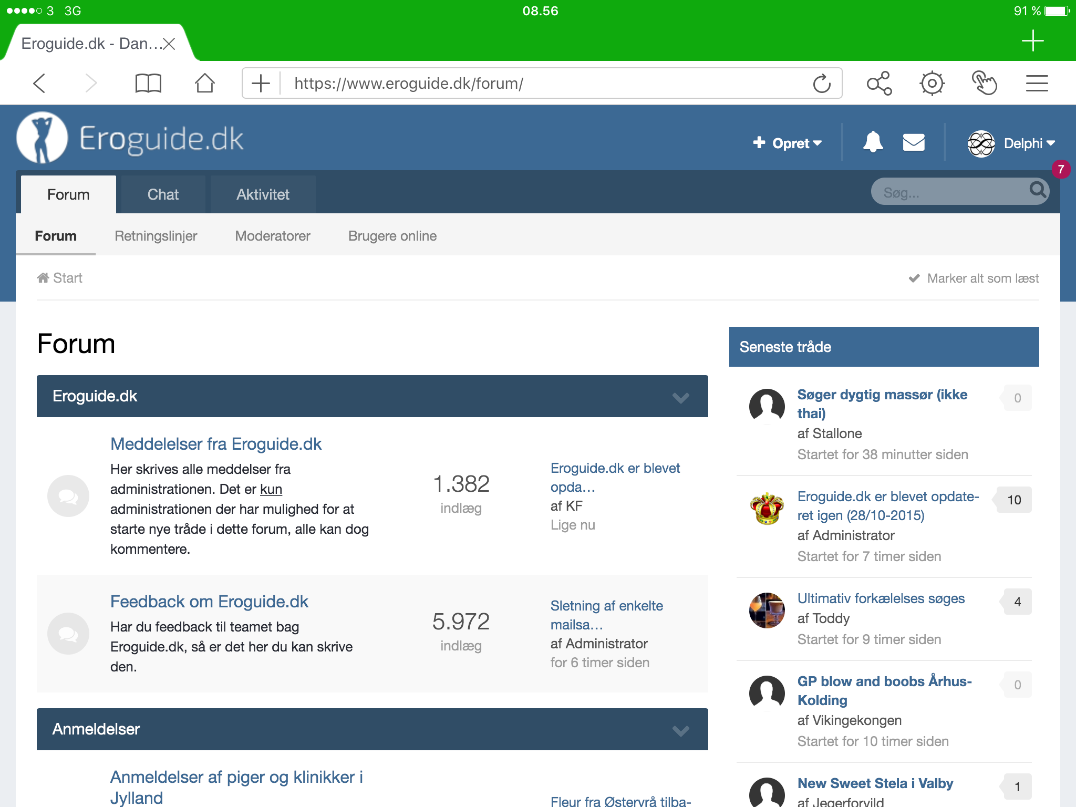Add bookmark with plus icon in address bar
The height and width of the screenshot is (807, 1076).
[261, 83]
